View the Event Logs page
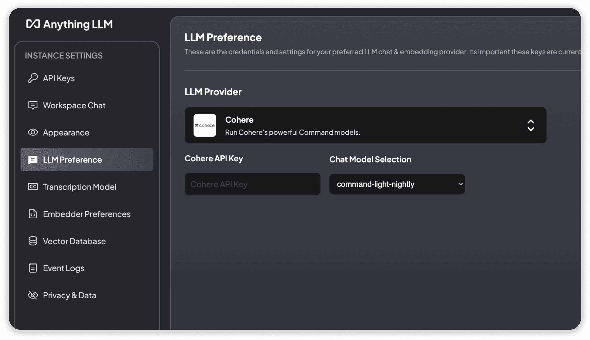The image size is (590, 340). (x=87, y=268)
